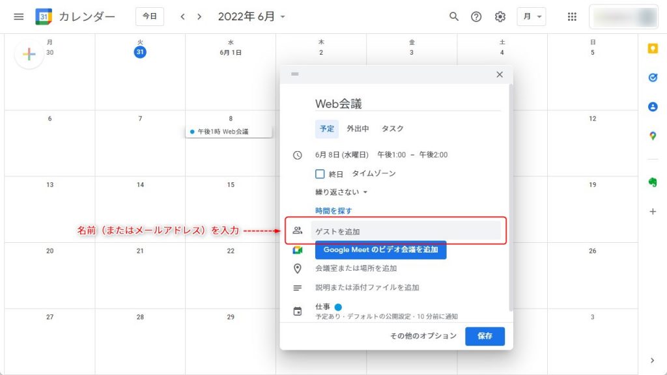Click the blurred account profile area
Screen dimensions: 667x375
point(623,16)
